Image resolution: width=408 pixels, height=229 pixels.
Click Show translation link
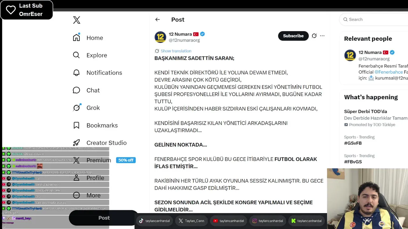click(x=176, y=51)
